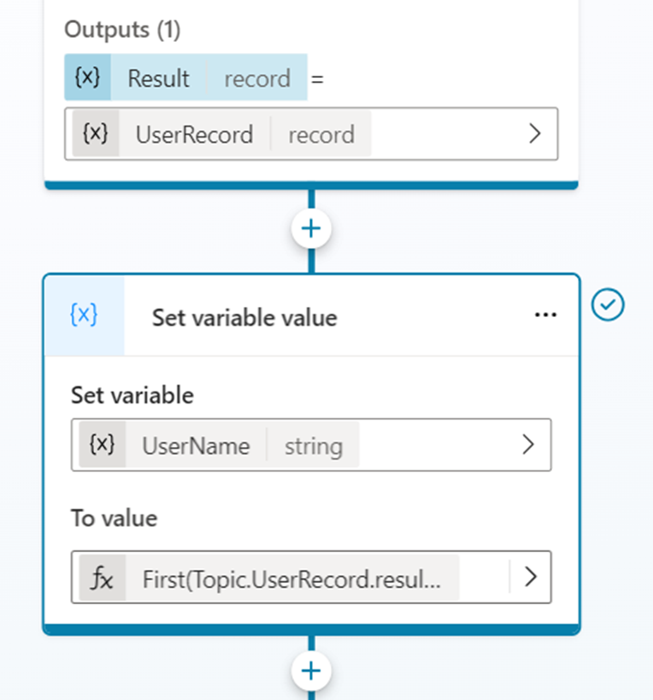Click the variable icon in the Set variable value header
Screen dimensions: 653x700
84,315
